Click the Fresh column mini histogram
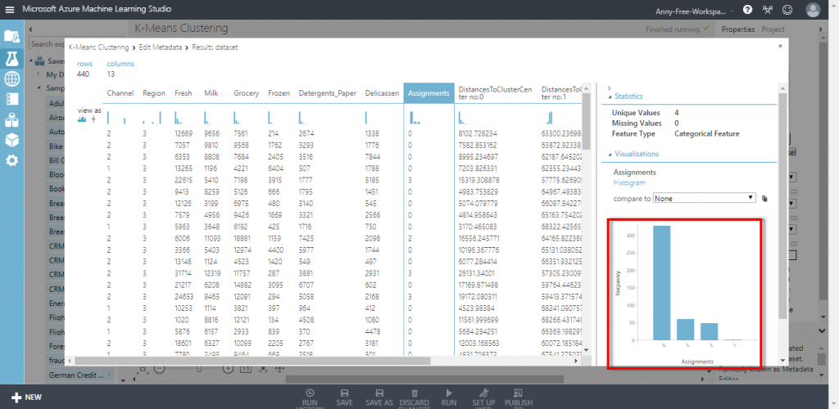Screen dimensions: 839x409 [x=179, y=118]
